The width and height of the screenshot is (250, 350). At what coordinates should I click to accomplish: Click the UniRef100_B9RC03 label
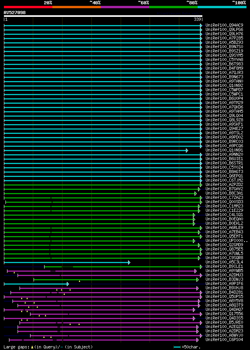(224, 141)
